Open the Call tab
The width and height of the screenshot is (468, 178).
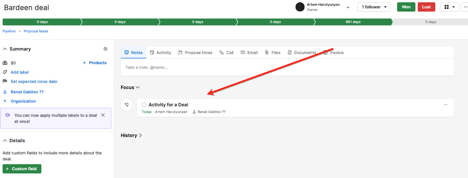[x=227, y=53]
